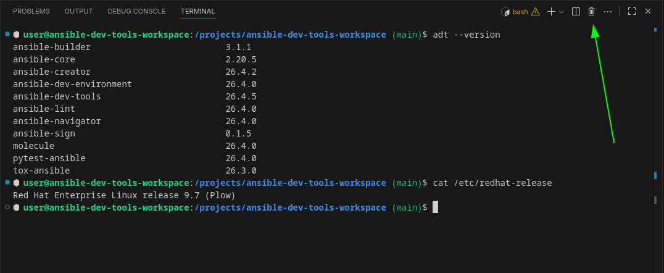
Task: Open the ellipsis views and more actions menu
Action: [x=608, y=12]
